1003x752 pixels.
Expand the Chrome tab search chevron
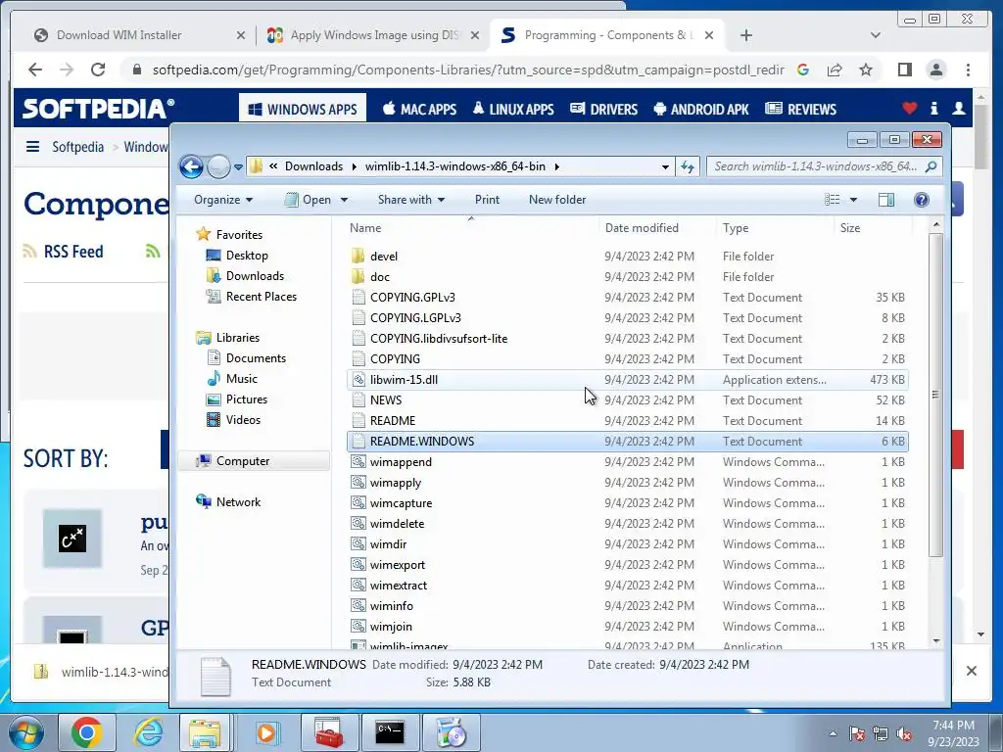tap(876, 35)
